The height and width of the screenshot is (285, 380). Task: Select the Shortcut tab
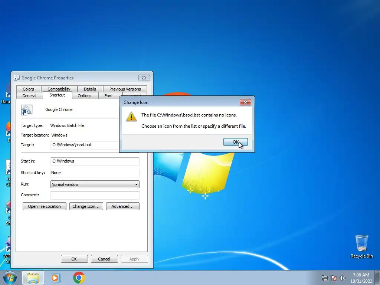[x=57, y=95]
